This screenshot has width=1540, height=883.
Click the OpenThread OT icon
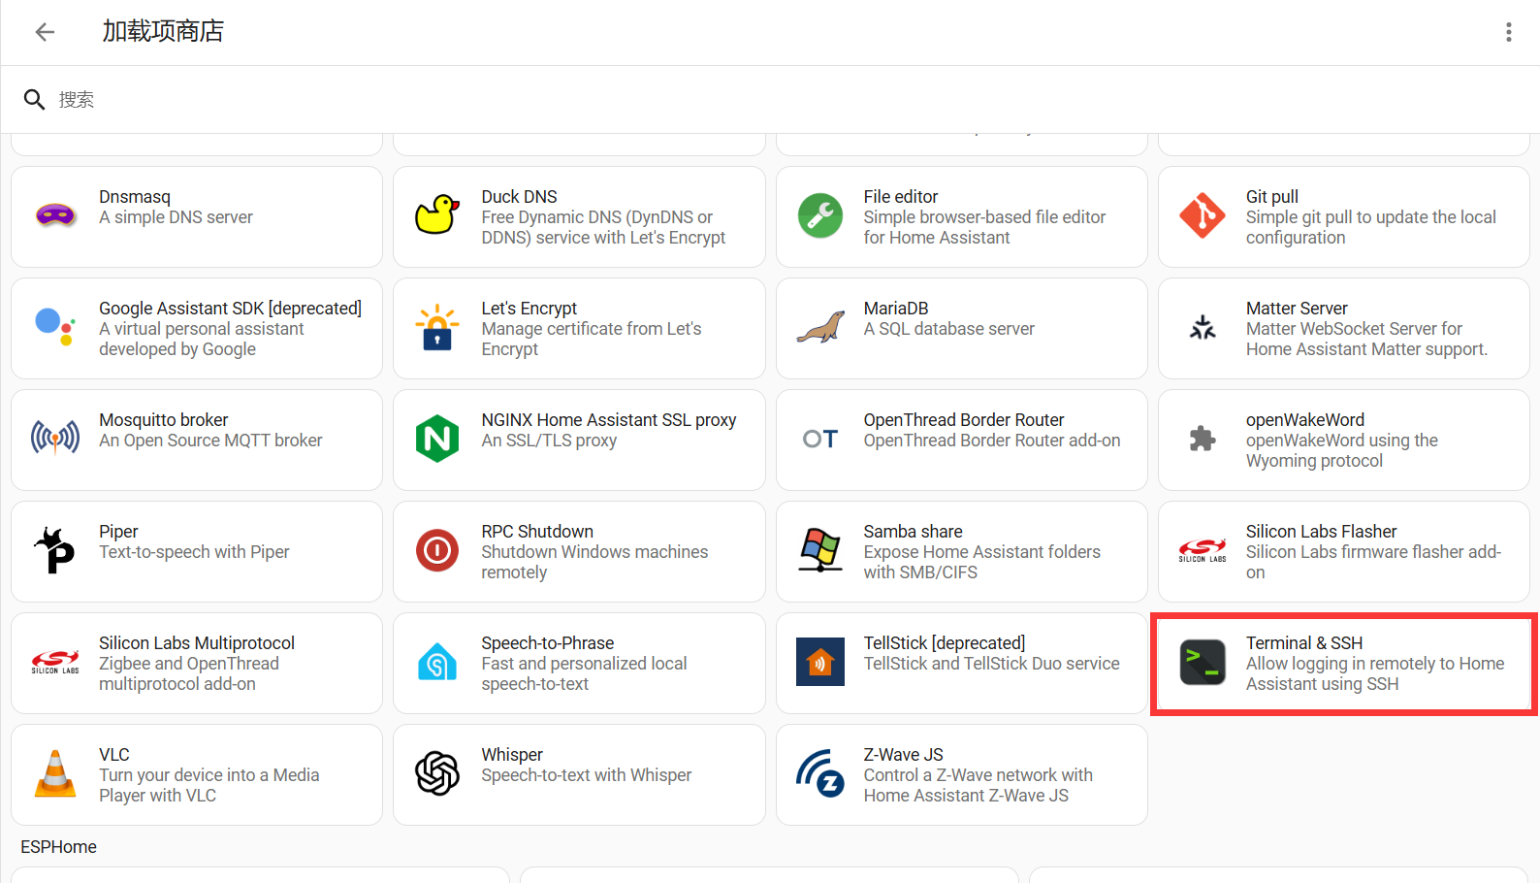click(x=820, y=439)
